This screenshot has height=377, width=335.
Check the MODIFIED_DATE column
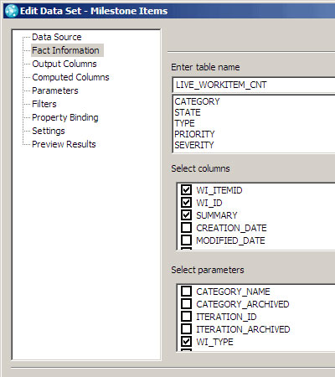click(186, 240)
